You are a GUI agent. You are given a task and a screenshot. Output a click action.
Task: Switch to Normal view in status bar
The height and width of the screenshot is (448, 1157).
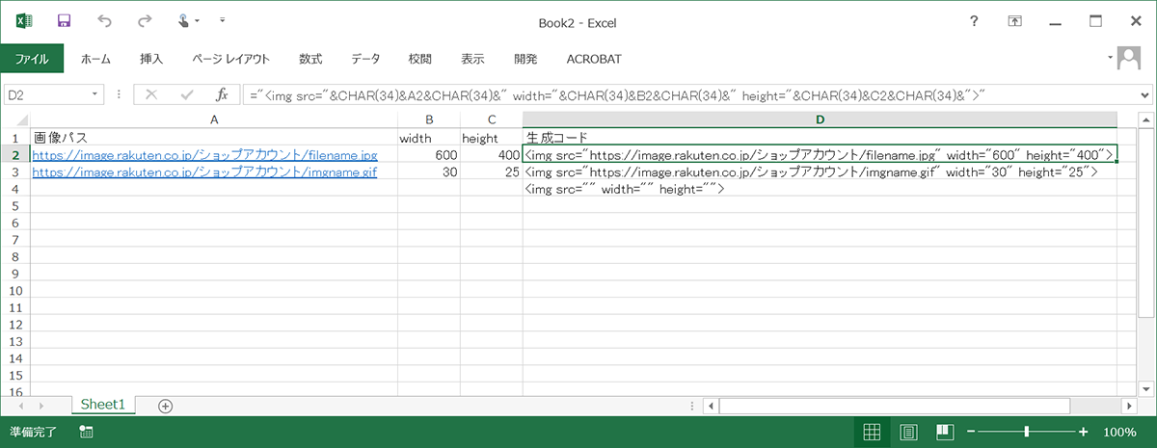[870, 433]
